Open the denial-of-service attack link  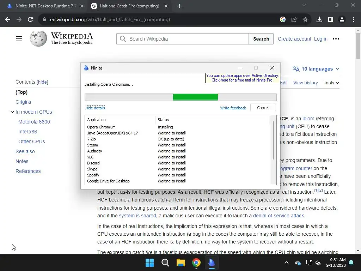pyautogui.click(x=279, y=216)
